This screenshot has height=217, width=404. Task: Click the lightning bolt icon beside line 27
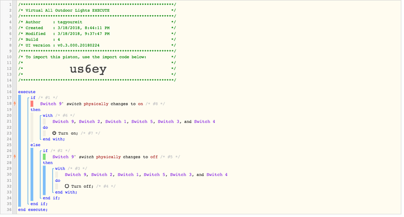[15, 157]
